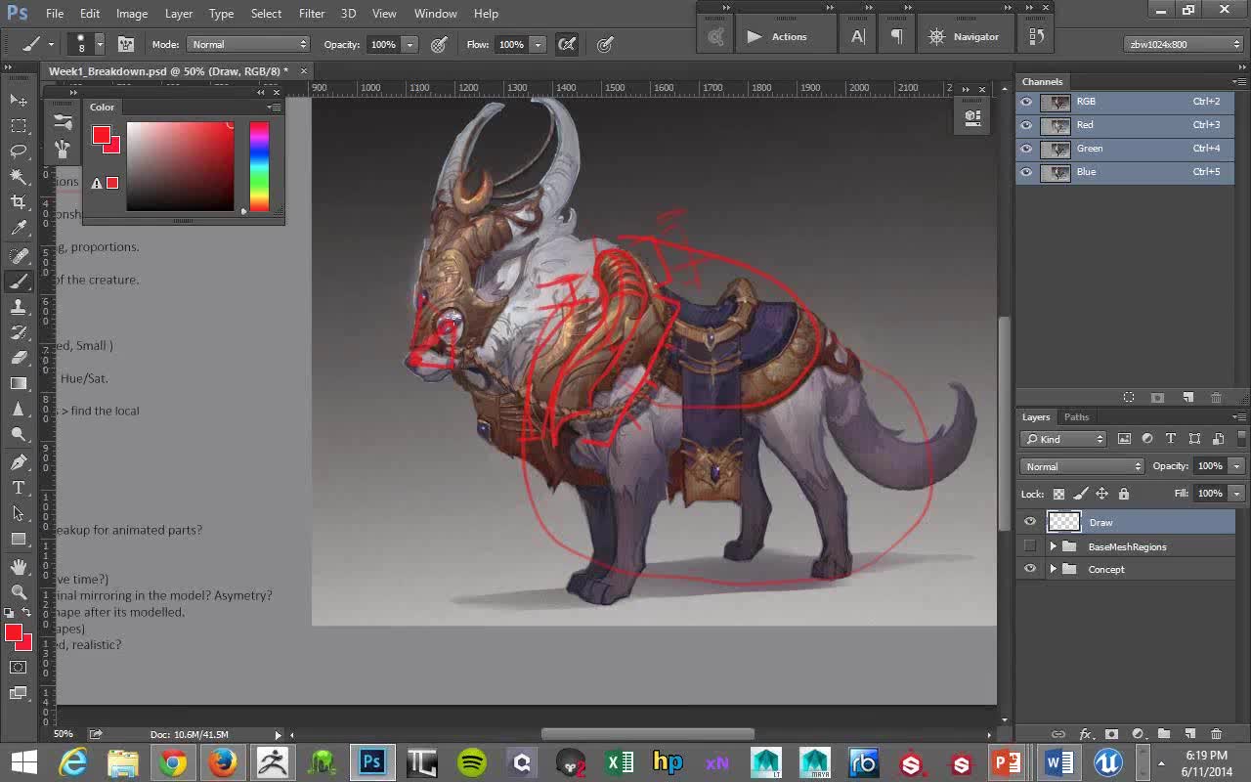Select the Sharpen/Blur tool

(x=19, y=409)
